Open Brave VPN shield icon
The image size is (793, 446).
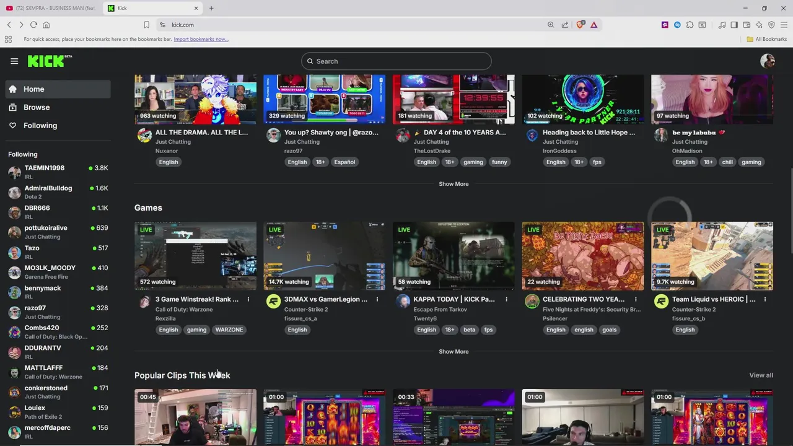[x=771, y=25]
